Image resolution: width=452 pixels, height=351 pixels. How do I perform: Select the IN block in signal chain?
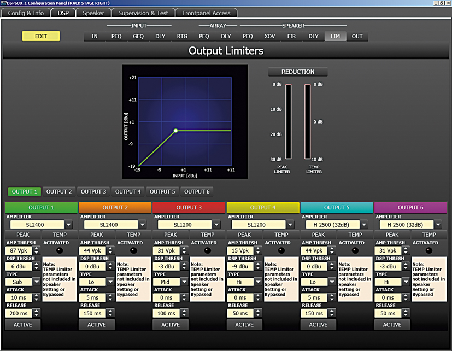coord(95,36)
